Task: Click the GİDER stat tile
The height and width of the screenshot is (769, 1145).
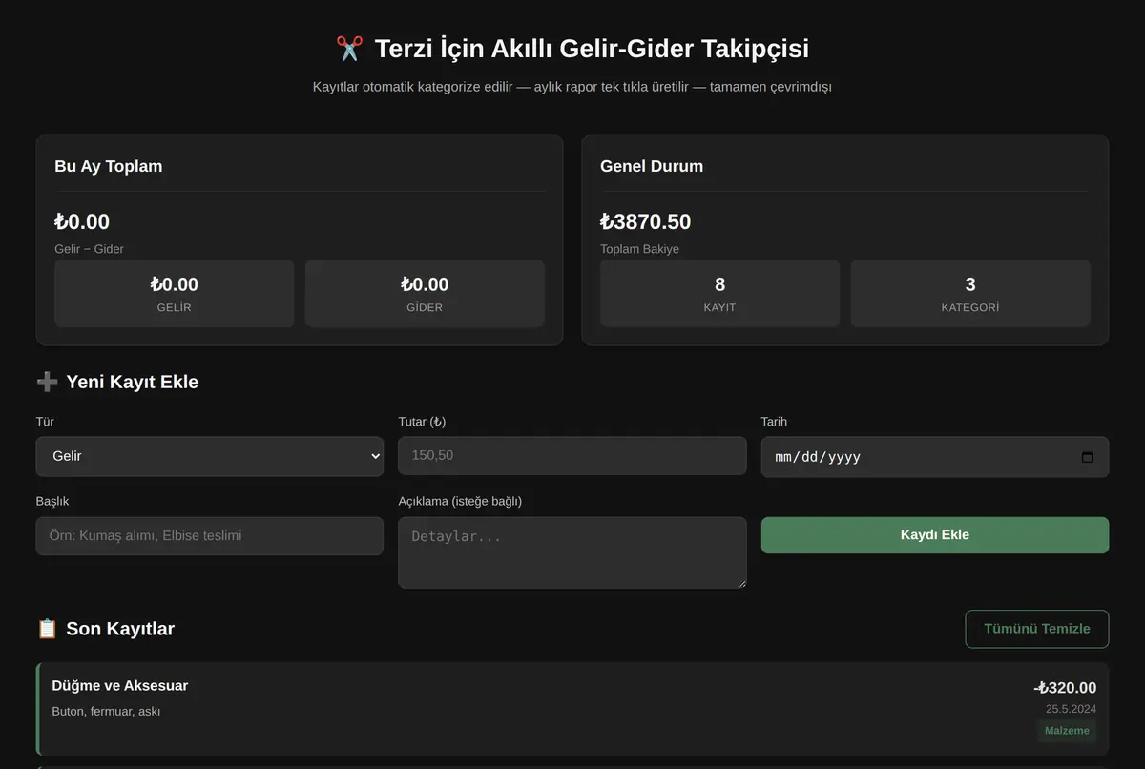Action: click(425, 294)
